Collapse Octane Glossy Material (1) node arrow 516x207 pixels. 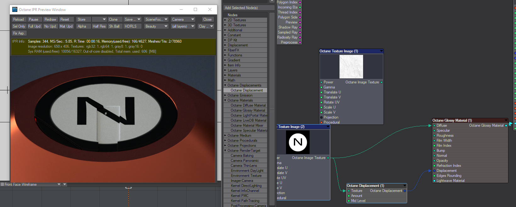[x=506, y=120]
